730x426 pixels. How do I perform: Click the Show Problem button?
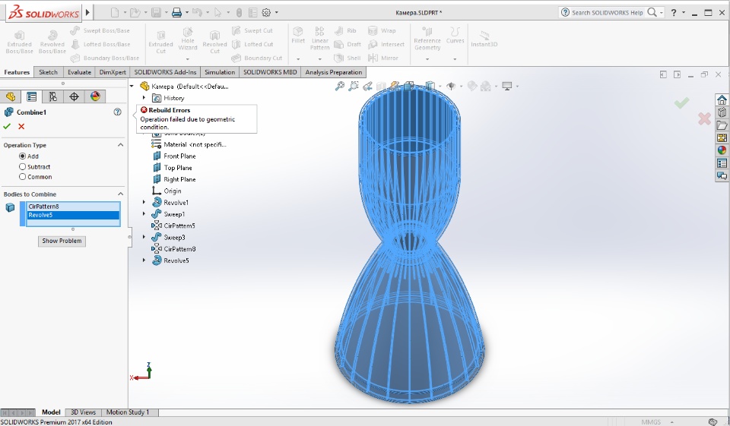(x=62, y=241)
